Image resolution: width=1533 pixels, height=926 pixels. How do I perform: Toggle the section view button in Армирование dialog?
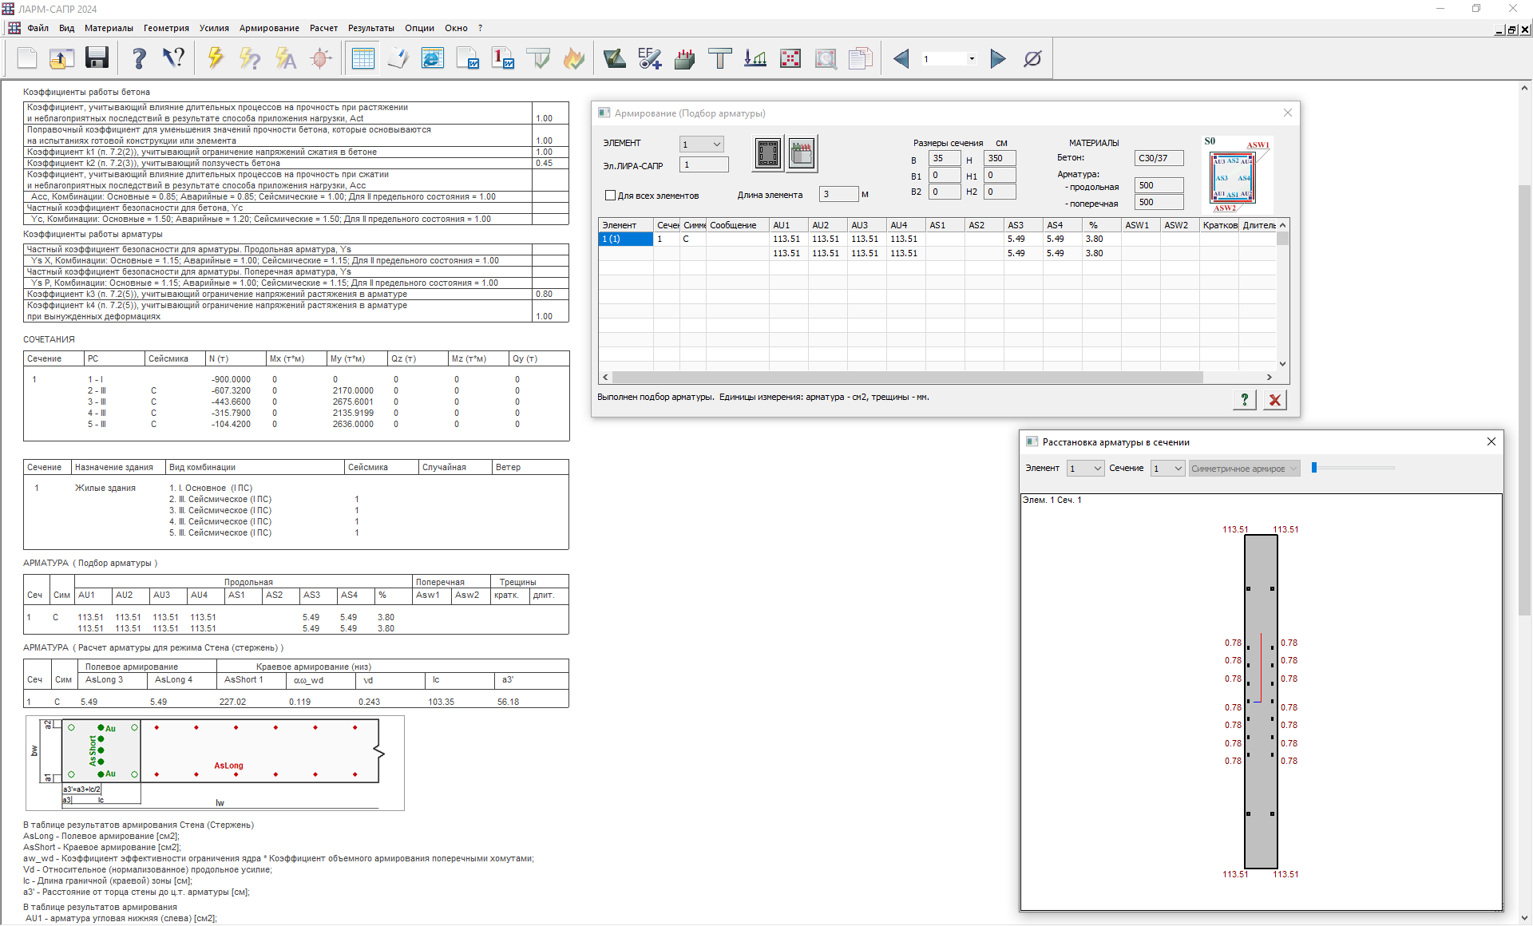click(768, 153)
